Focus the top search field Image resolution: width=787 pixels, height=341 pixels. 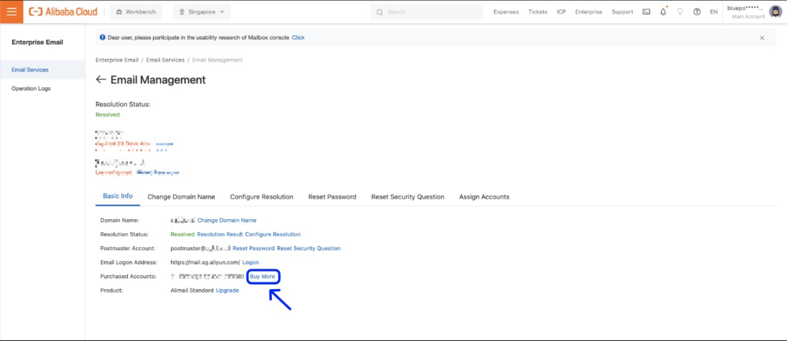click(x=427, y=12)
